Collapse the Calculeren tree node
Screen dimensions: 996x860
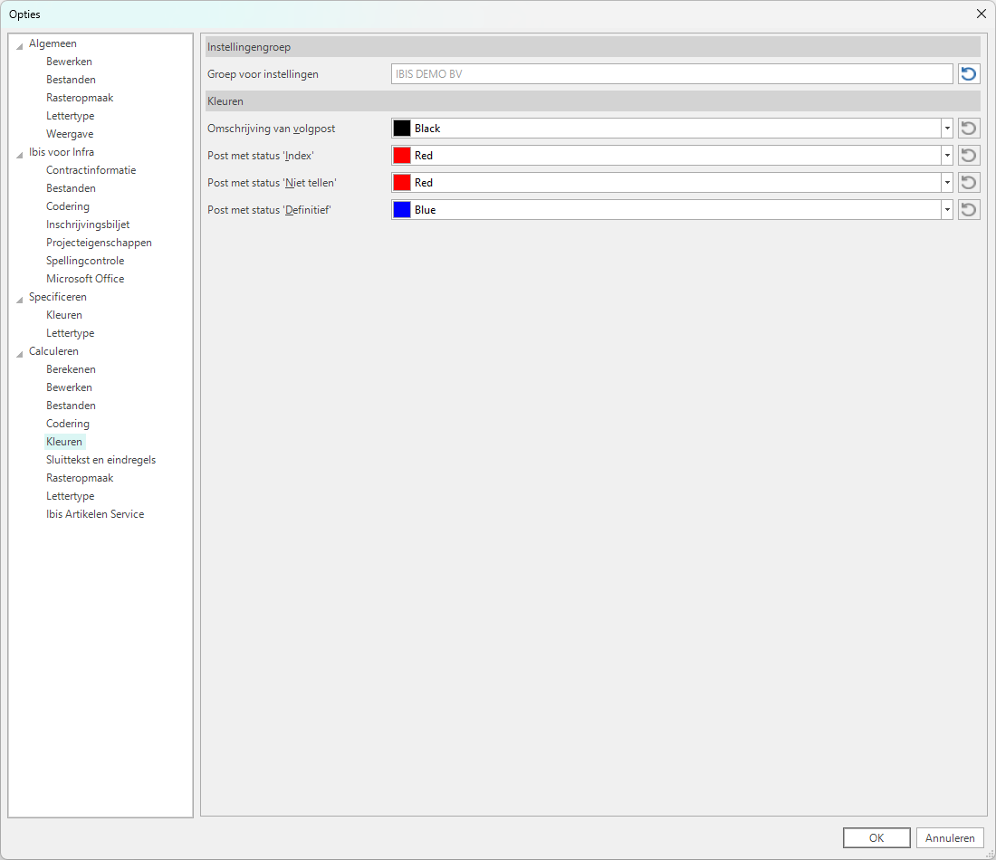pyautogui.click(x=20, y=352)
